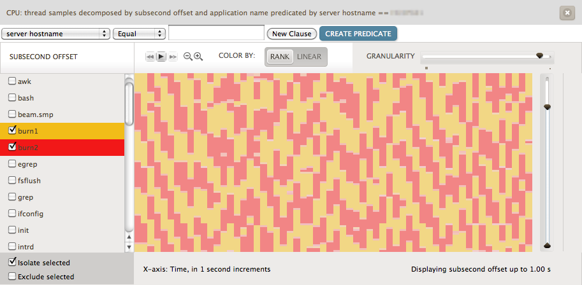Zoom in with the plus magnifier
Image resolution: width=582 pixels, height=285 pixels.
tap(198, 57)
